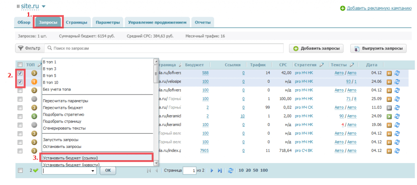
Task: Click the orange top-1 badge in 24.06 row
Action: [34, 82]
